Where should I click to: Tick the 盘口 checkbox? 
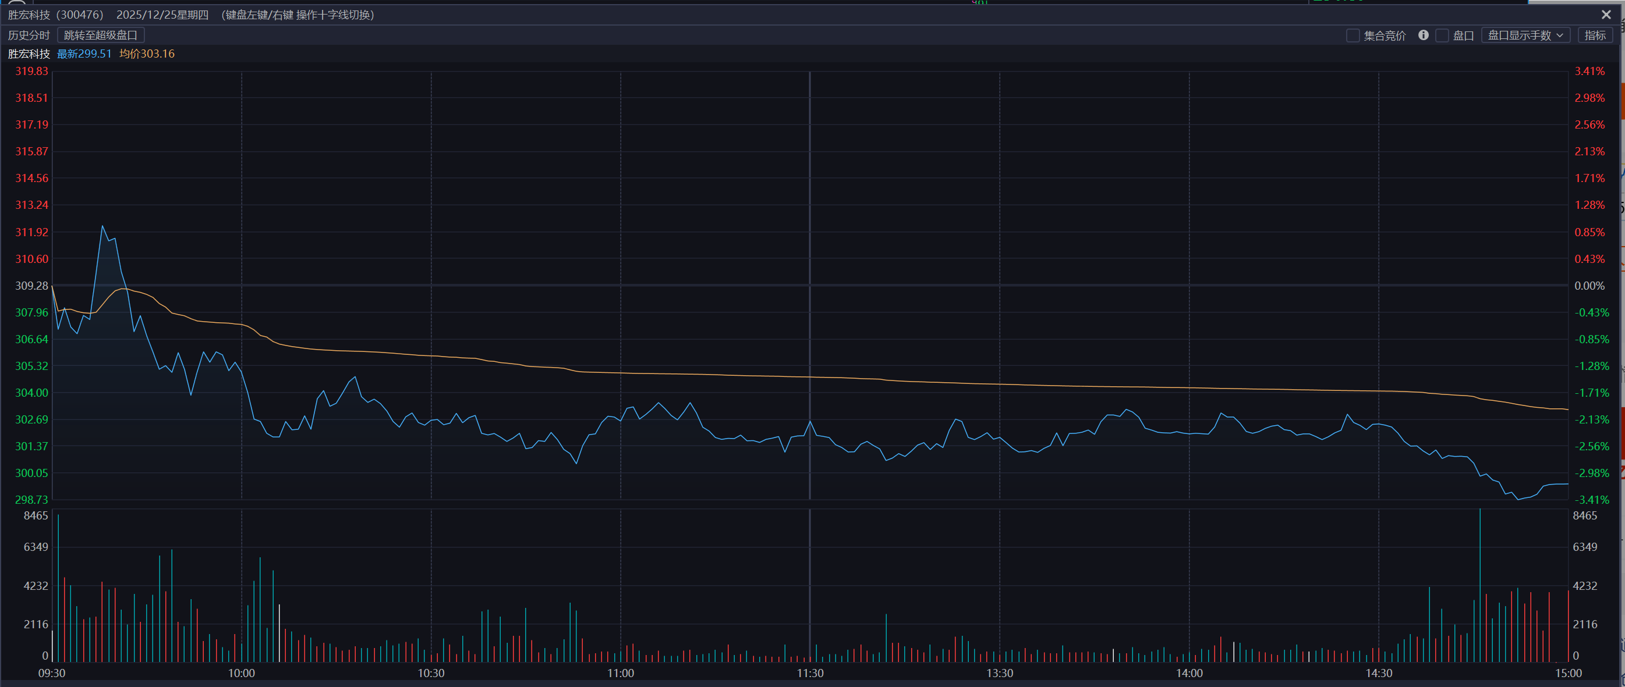click(1442, 35)
